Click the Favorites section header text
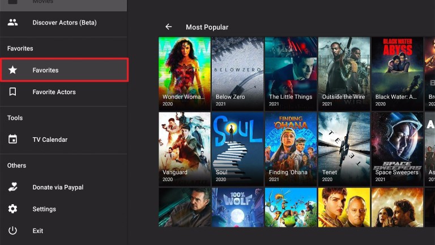Viewport: 435px width, 245px height. coord(20,48)
